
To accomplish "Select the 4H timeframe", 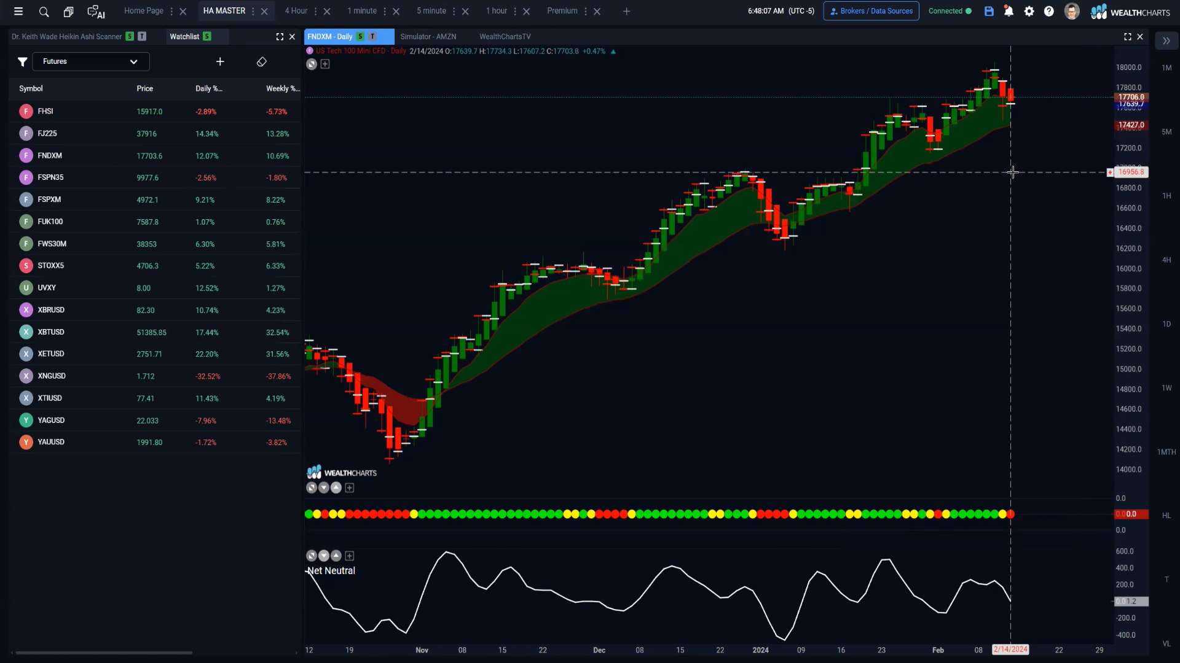I will [x=1166, y=260].
